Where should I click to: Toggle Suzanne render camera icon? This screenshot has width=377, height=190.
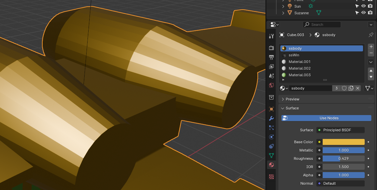click(x=370, y=13)
